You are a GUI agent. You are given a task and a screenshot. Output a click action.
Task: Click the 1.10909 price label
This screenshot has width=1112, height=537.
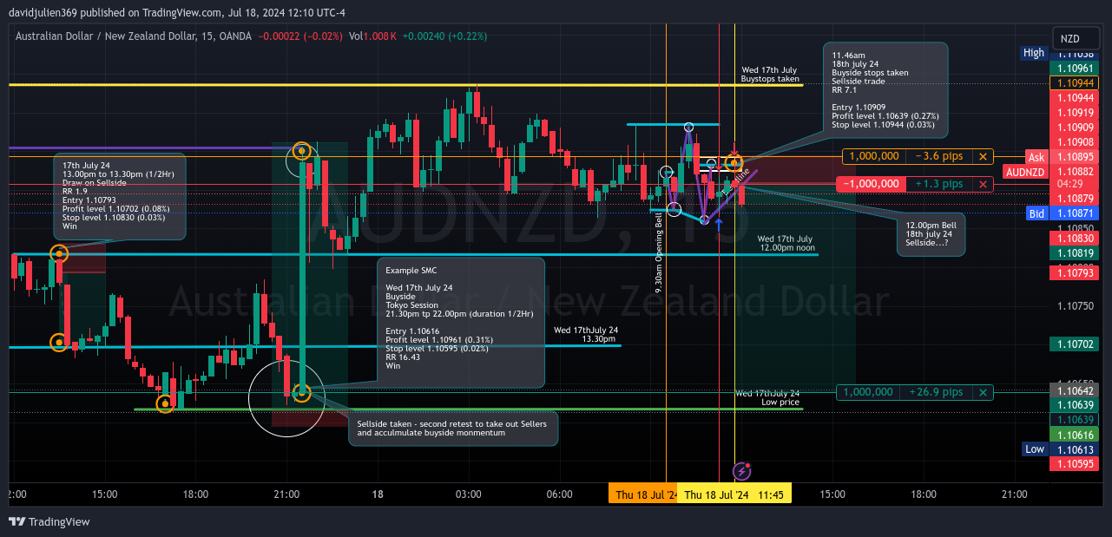point(1076,128)
